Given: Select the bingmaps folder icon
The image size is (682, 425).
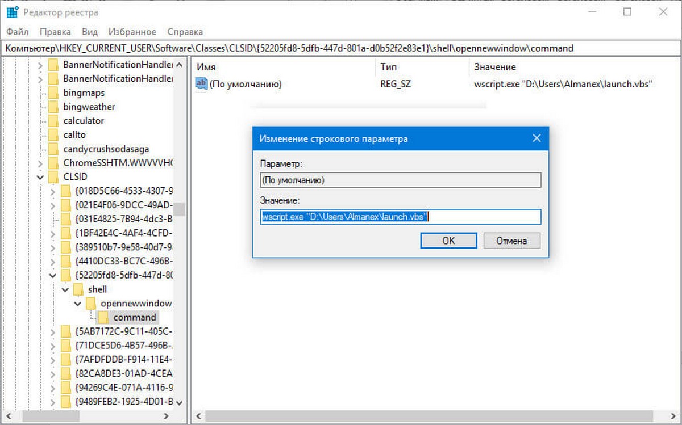Looking at the screenshot, I should 54,92.
